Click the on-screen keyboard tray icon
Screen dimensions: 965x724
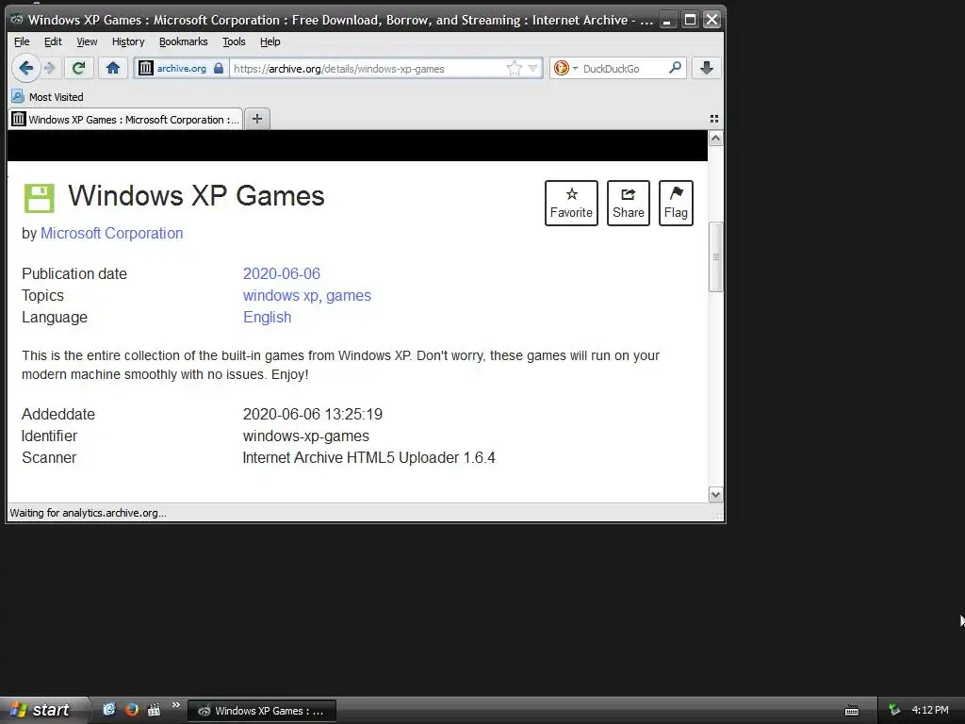pyautogui.click(x=852, y=711)
